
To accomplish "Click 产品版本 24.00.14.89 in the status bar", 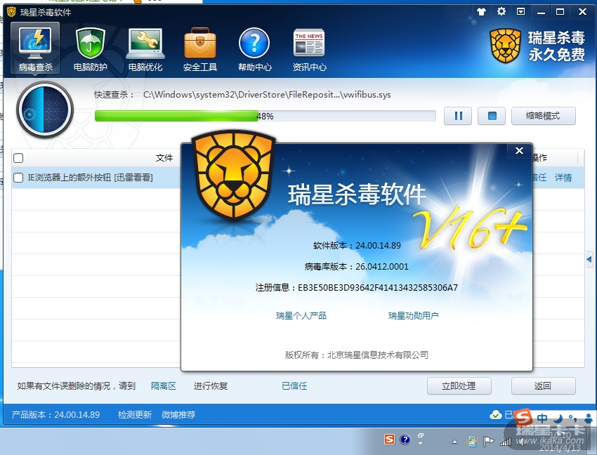I will tap(55, 415).
